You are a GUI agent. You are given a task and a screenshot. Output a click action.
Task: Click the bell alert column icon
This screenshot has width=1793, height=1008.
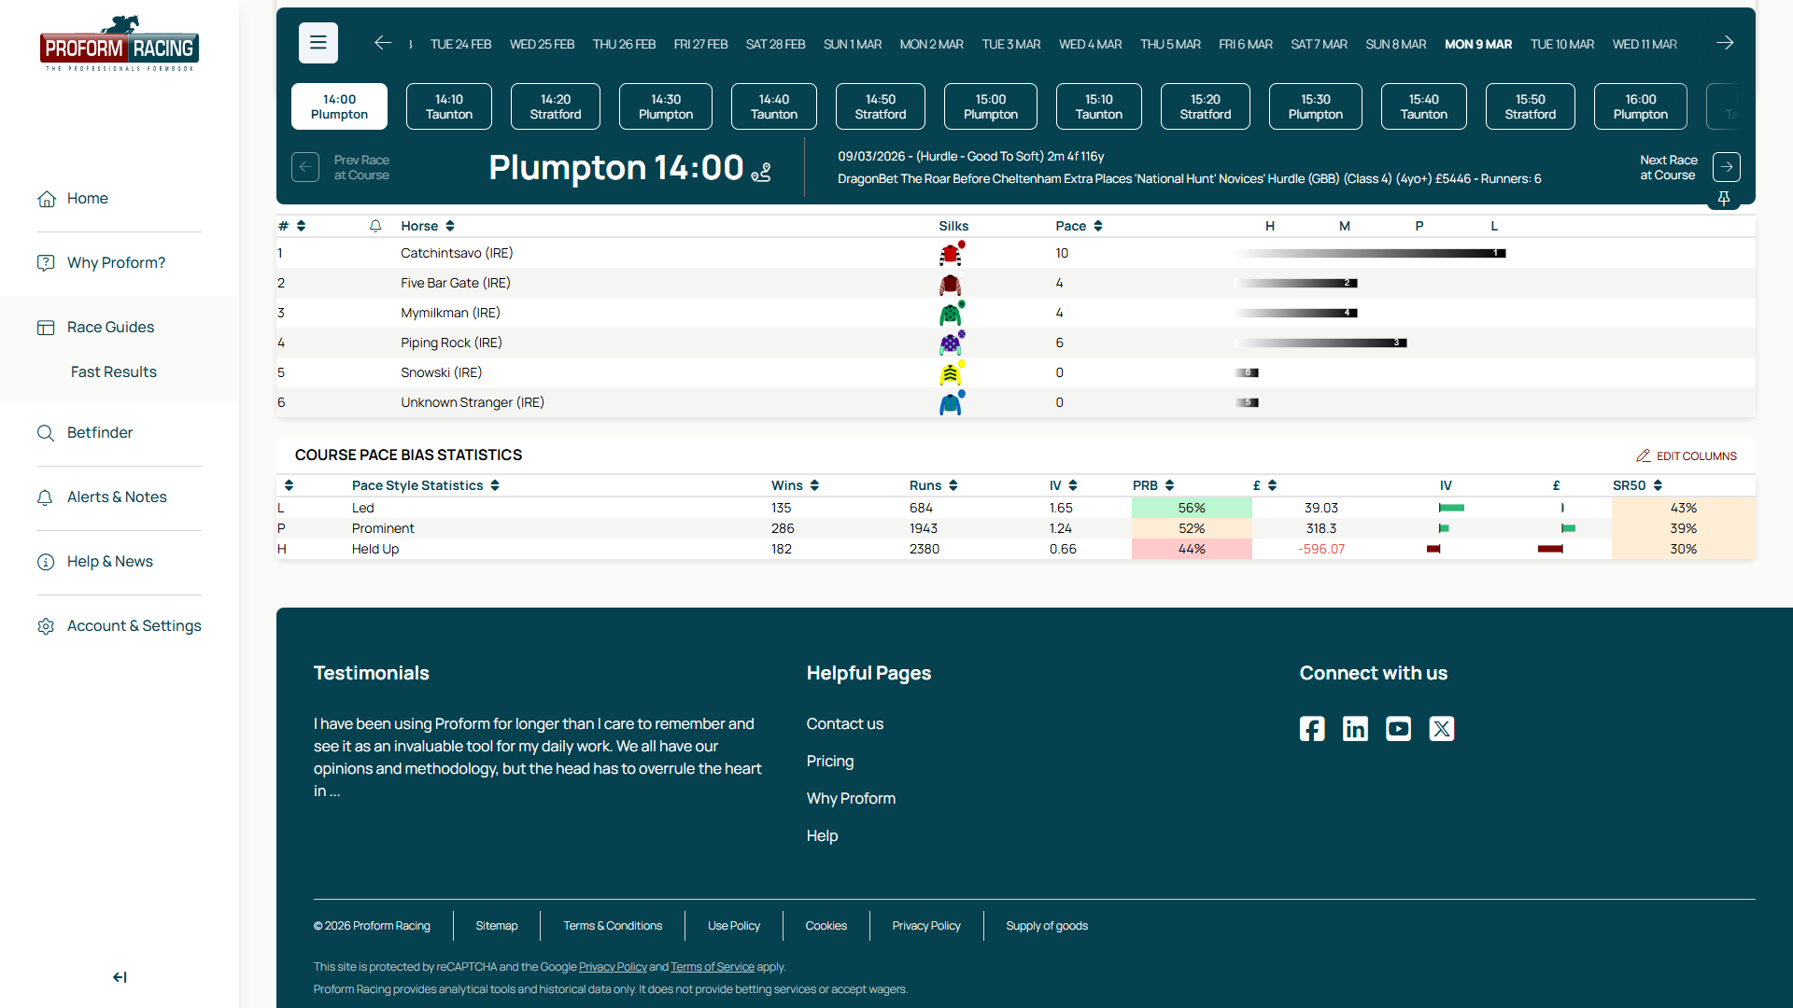coord(375,226)
